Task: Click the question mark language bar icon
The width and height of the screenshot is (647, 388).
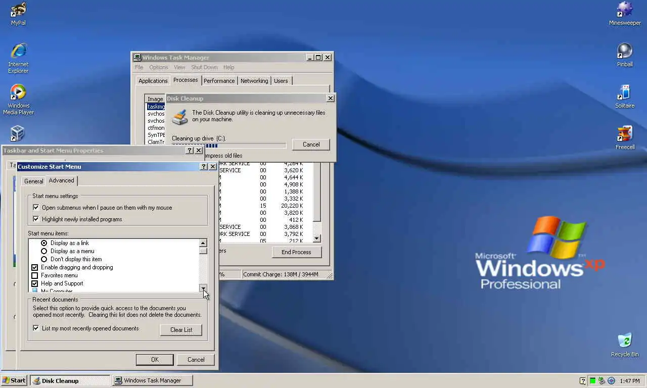Action: (x=583, y=380)
